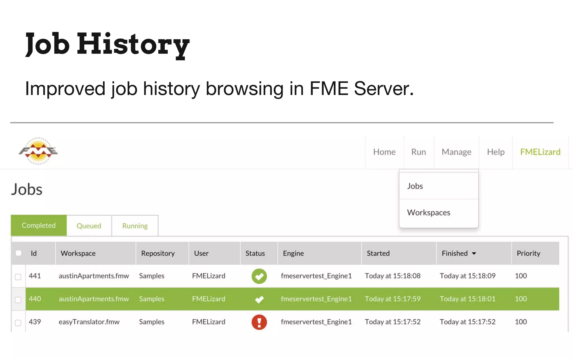The image size is (573, 358).
Task: Click priority 100 in job 439 row
Action: [x=521, y=322]
